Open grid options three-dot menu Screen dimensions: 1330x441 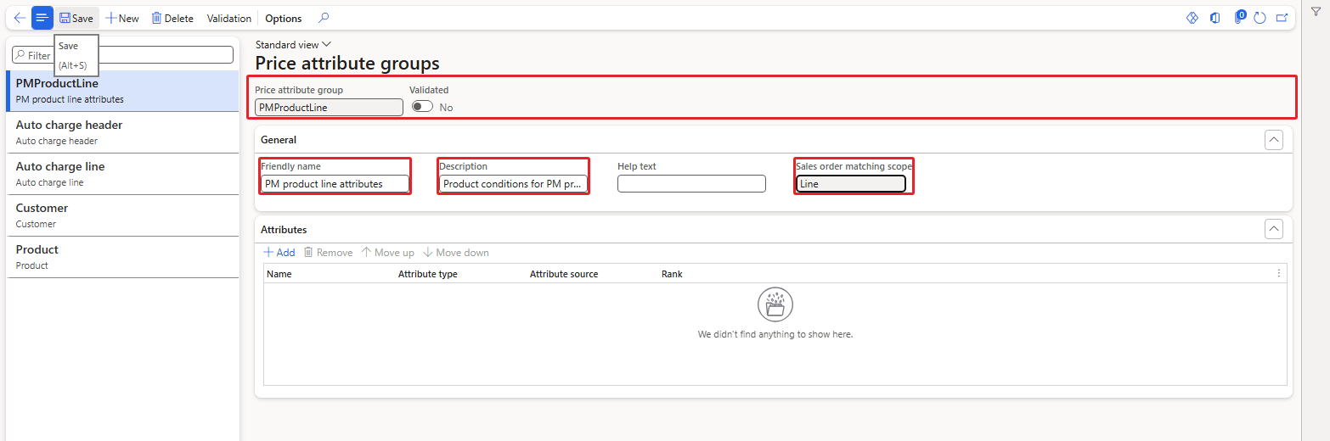(x=1278, y=273)
